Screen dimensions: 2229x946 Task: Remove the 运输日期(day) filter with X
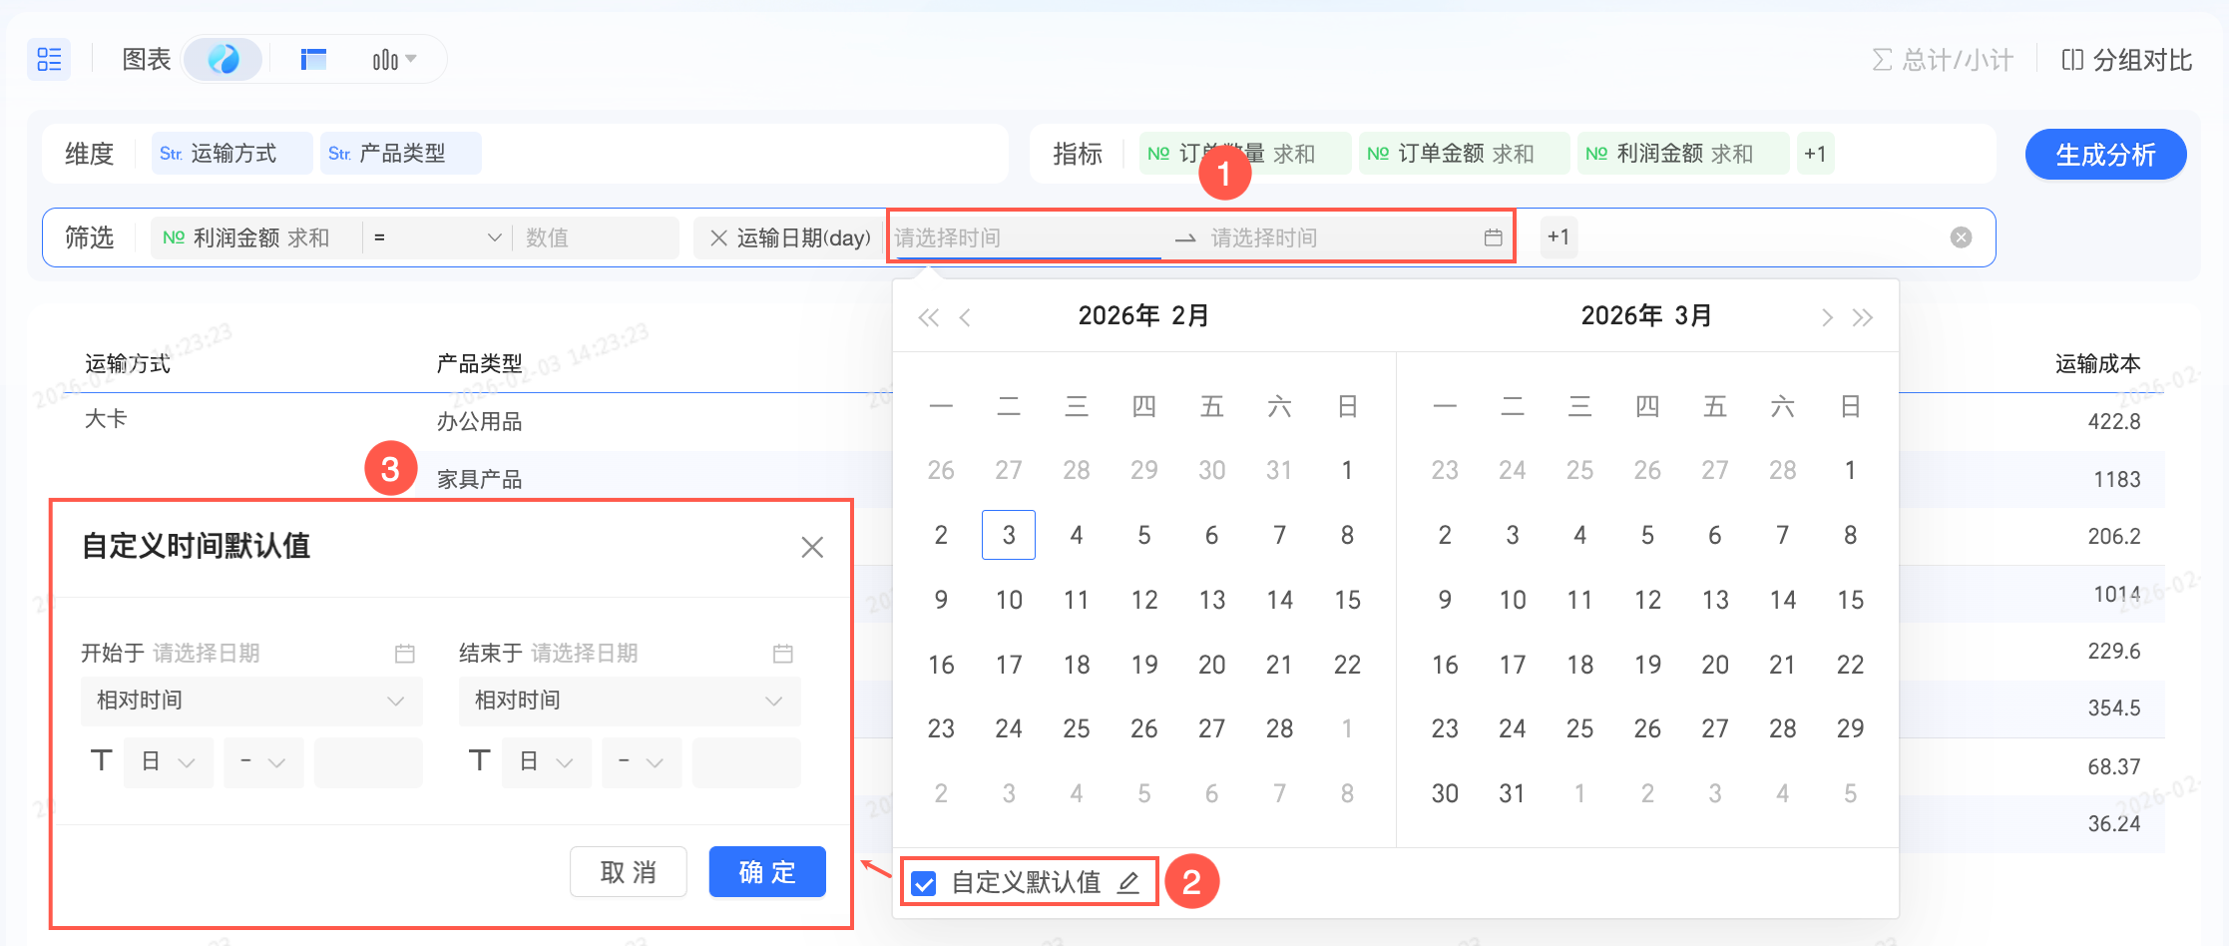coord(718,237)
